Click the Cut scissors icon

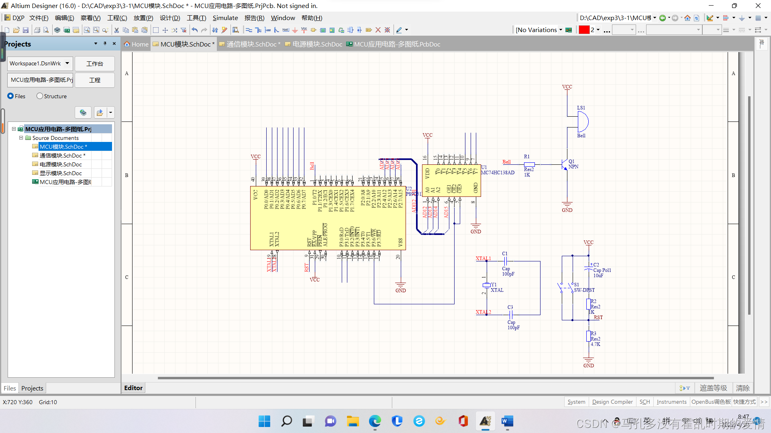(116, 30)
